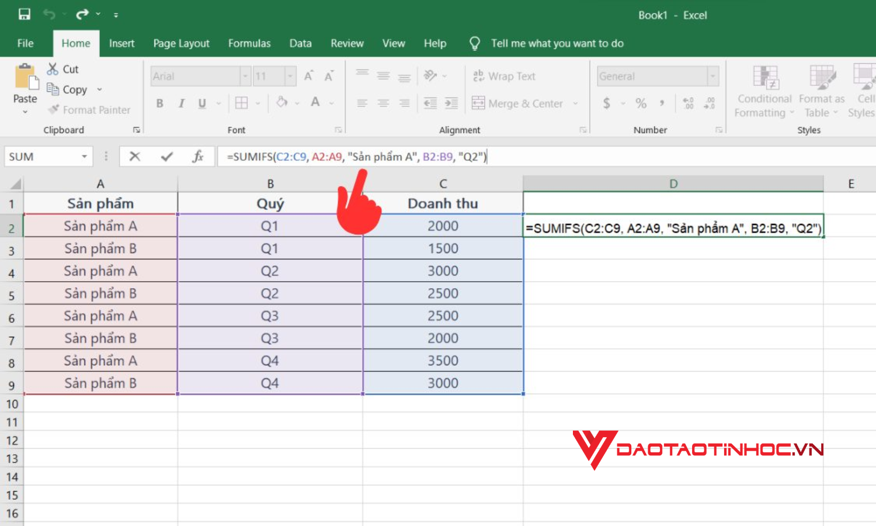The height and width of the screenshot is (526, 876).
Task: Toggle Bold formatting
Action: [159, 103]
